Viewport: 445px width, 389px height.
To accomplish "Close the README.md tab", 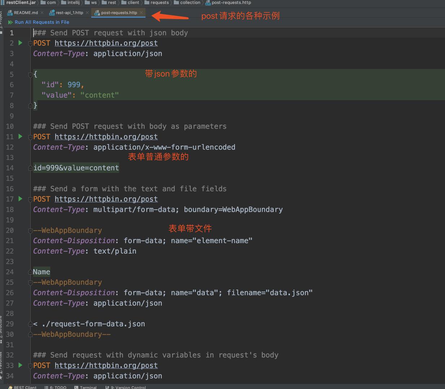I will tap(42, 13).
